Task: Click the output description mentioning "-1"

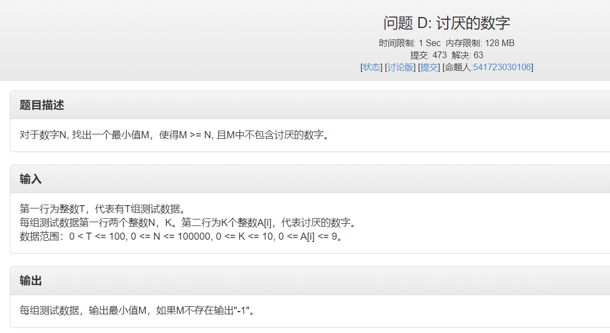Action: (x=138, y=311)
